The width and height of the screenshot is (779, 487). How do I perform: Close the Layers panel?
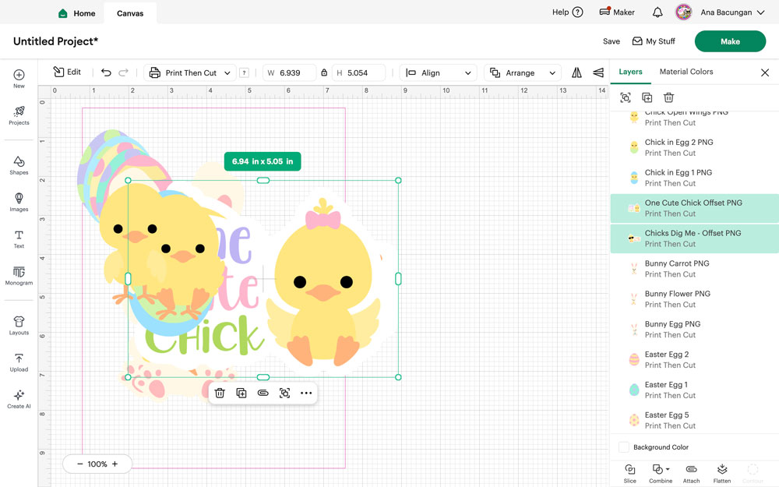tap(765, 72)
